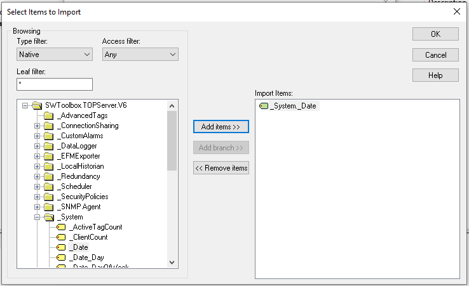Click the Cancel button
This screenshot has height=286, width=469.
point(435,55)
